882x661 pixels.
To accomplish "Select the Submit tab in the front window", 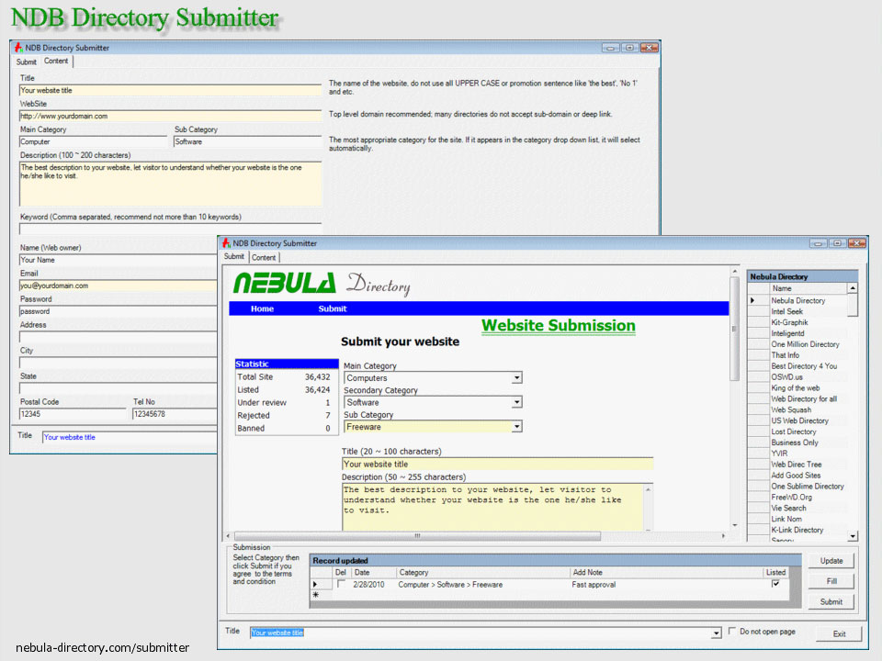I will [x=234, y=256].
